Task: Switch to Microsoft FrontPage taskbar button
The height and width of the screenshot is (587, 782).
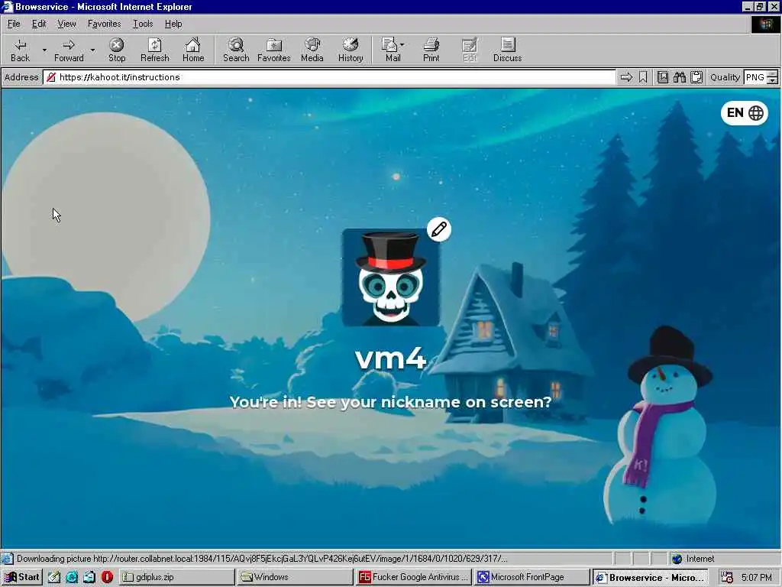Action: tap(532, 577)
